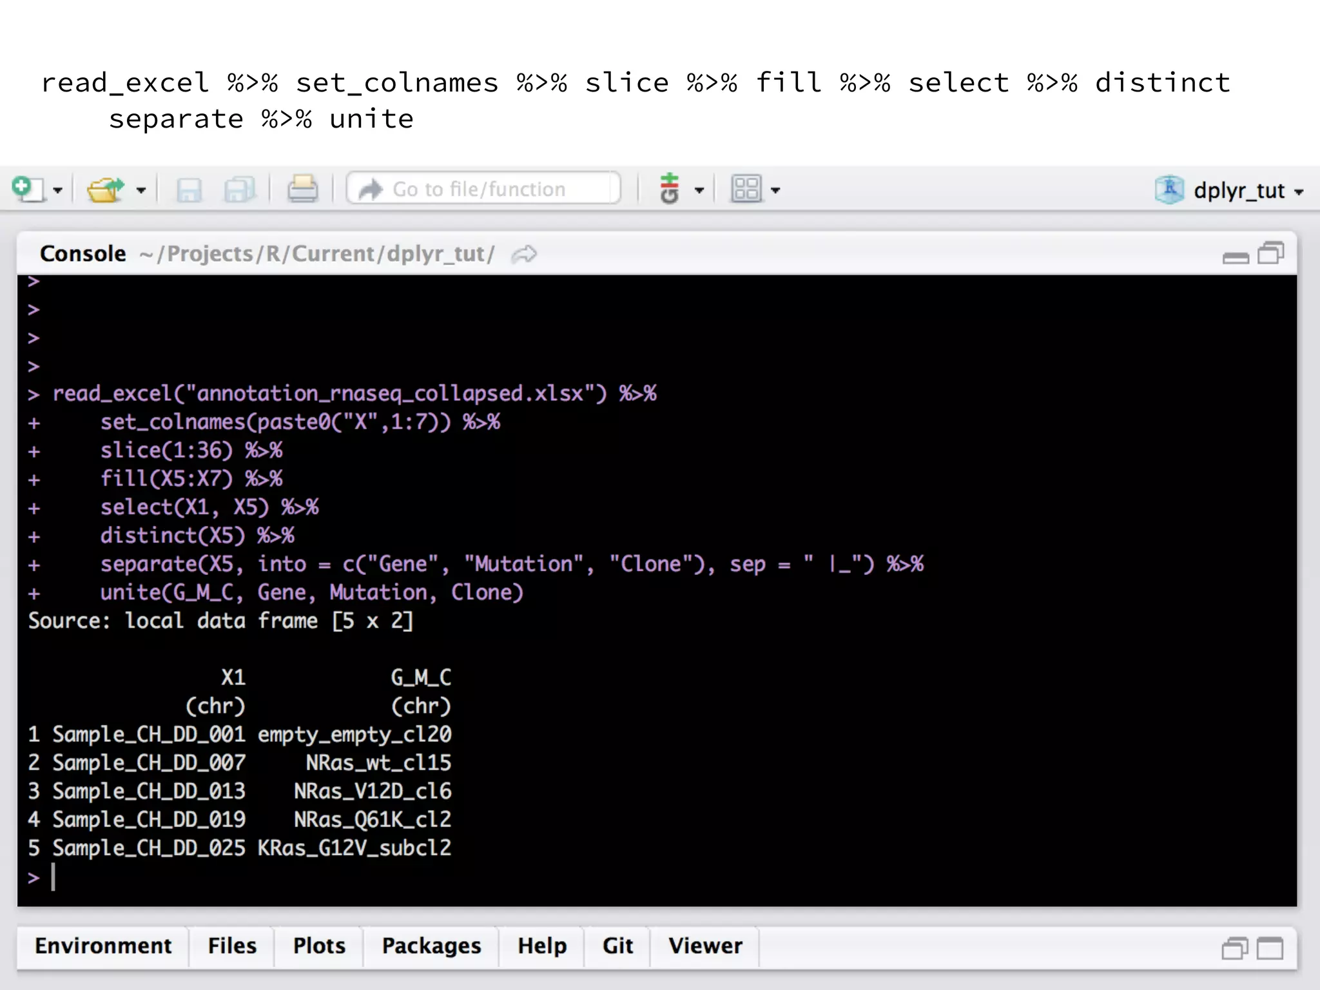
Task: Expand the Git toolbar dropdown arrow
Action: click(699, 191)
